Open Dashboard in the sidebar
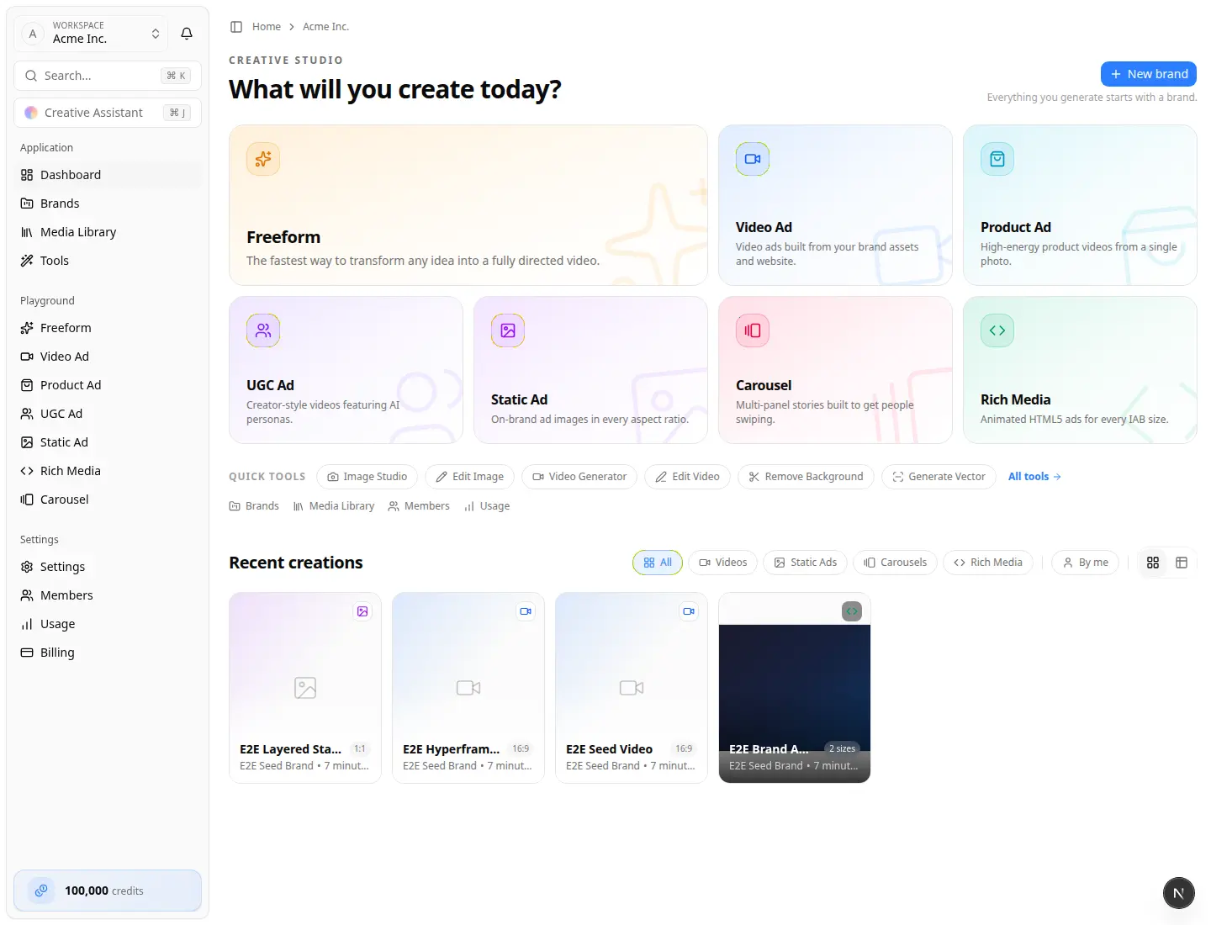This screenshot has width=1211, height=925. tap(108, 175)
